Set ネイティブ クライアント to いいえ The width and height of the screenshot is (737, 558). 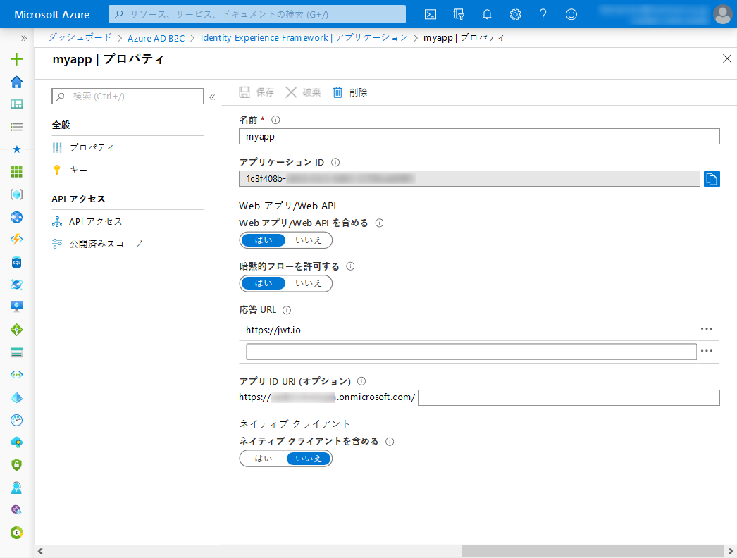pos(309,459)
